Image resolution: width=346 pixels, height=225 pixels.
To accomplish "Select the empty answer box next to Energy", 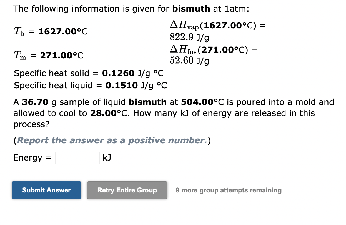I will [x=77, y=157].
